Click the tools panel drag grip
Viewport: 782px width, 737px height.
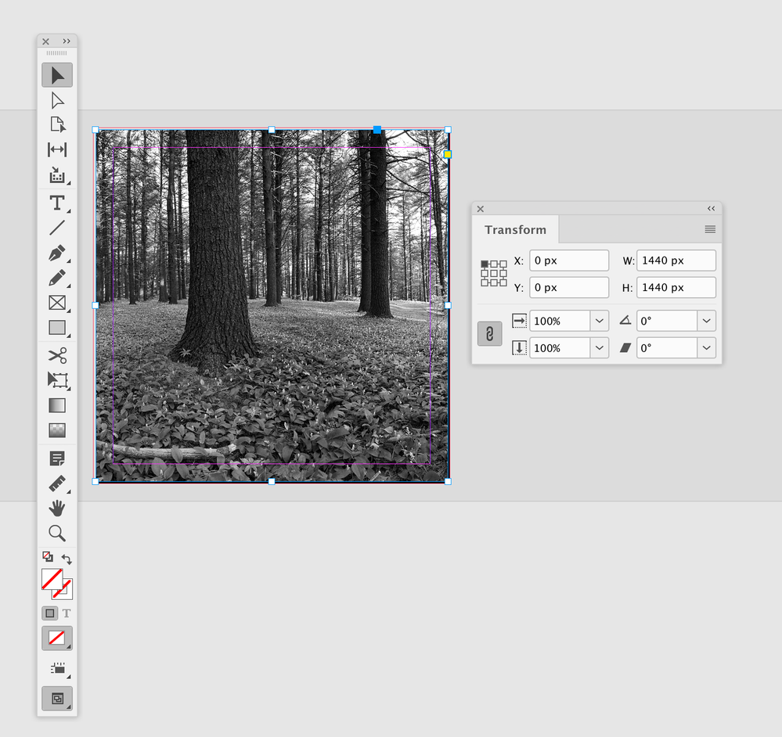(x=57, y=53)
